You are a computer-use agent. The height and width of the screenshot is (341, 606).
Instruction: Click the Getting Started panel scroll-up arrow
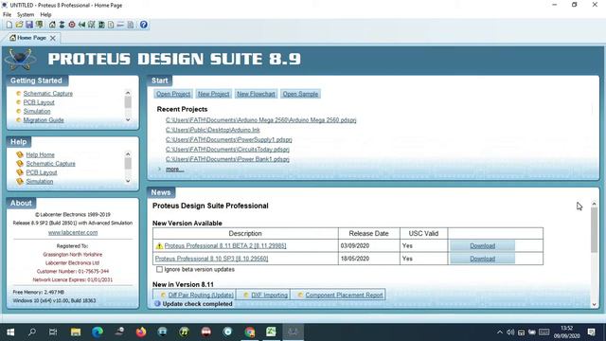click(x=128, y=93)
